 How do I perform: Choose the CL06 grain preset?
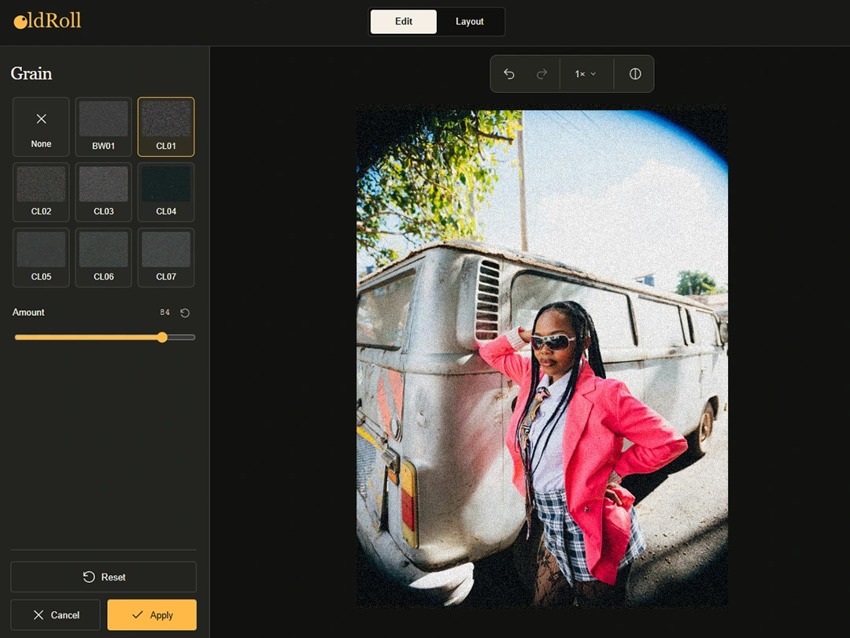[104, 257]
